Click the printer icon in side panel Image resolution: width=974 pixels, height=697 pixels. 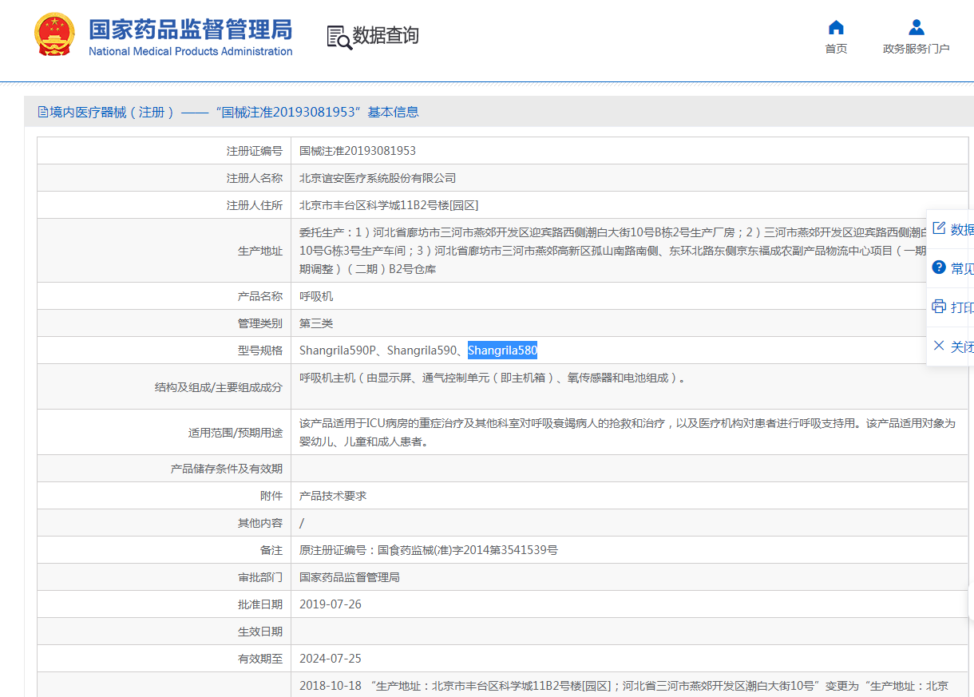tap(939, 307)
